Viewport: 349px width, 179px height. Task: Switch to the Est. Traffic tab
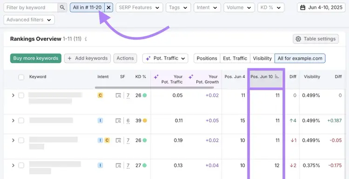point(235,58)
